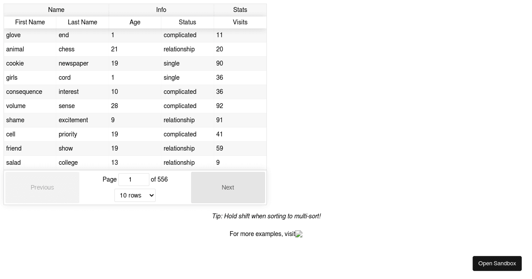Click the Stats group header
532x279 pixels.
240,10
